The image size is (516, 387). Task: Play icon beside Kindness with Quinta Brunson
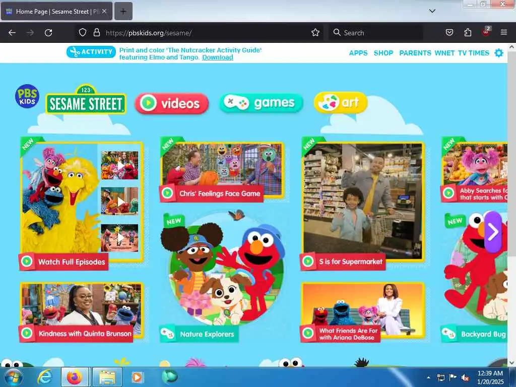27,334
